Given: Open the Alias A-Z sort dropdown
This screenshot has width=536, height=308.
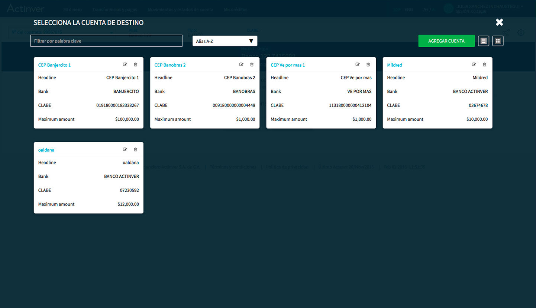Looking at the screenshot, I should pyautogui.click(x=225, y=41).
